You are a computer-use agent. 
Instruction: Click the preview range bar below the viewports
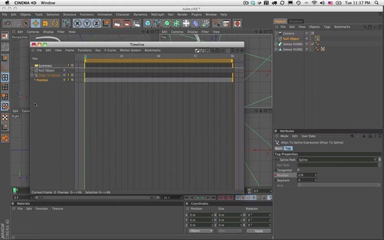pyautogui.click(x=97, y=198)
